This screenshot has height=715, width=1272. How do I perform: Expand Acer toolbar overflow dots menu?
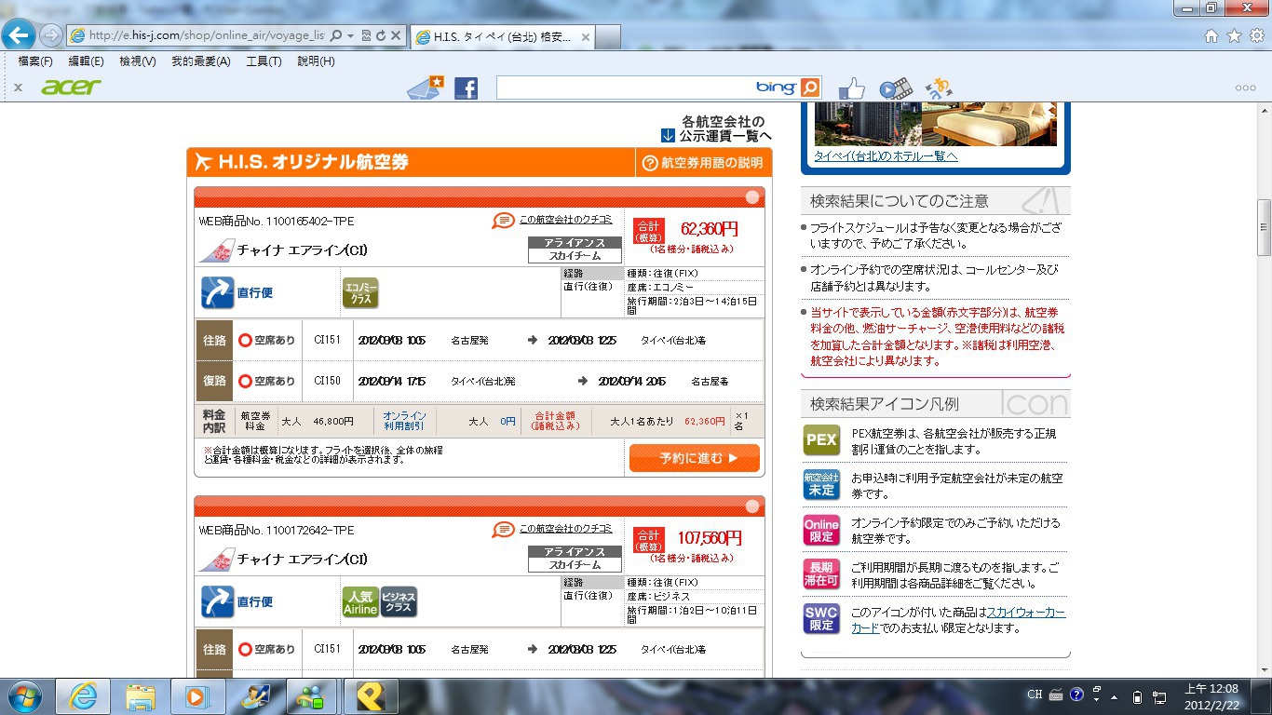(x=1245, y=88)
